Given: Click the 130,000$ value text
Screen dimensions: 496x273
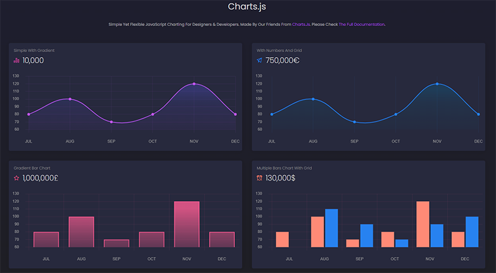Looking at the screenshot, I should coord(280,178).
